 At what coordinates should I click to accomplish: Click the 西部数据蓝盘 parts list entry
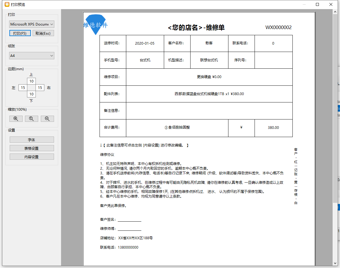(209, 94)
